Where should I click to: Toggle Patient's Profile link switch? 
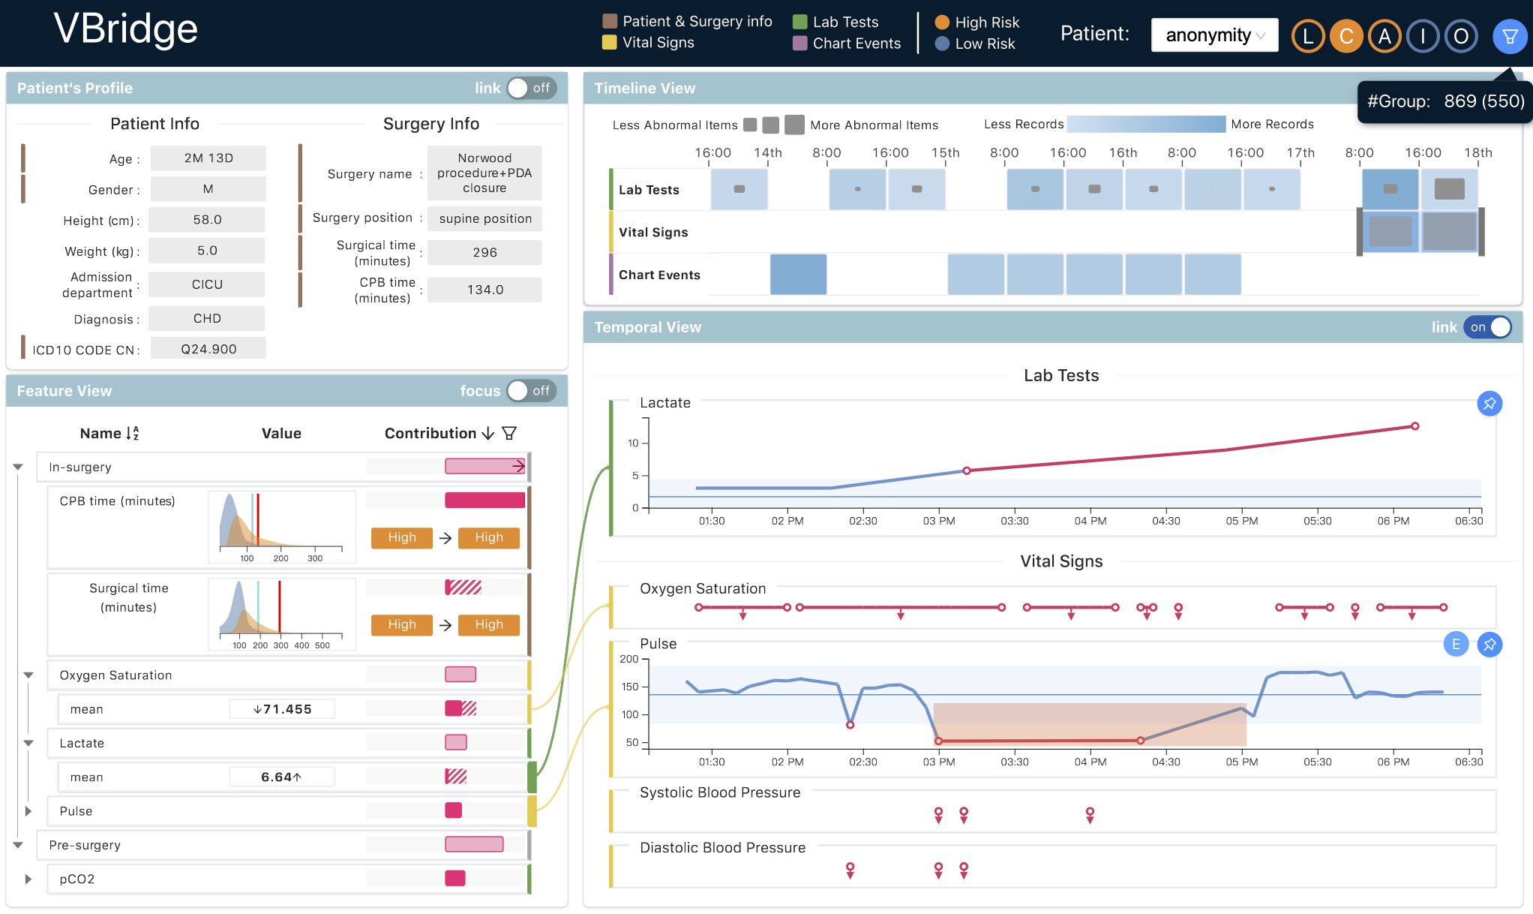coord(530,88)
